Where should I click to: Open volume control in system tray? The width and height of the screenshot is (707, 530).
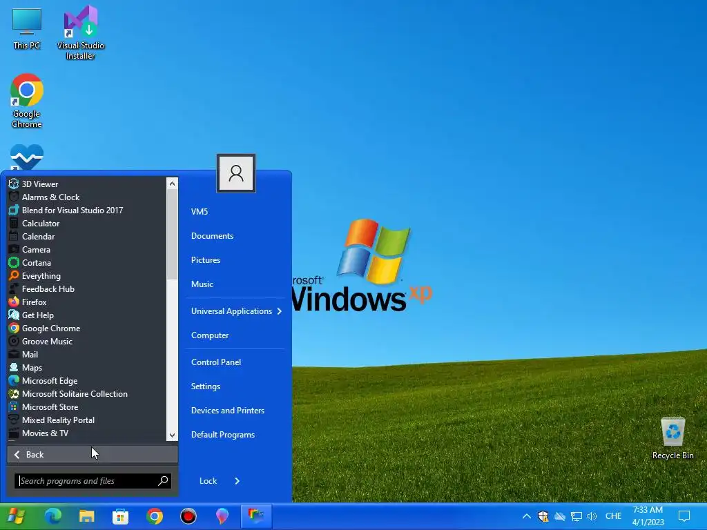[x=592, y=516]
